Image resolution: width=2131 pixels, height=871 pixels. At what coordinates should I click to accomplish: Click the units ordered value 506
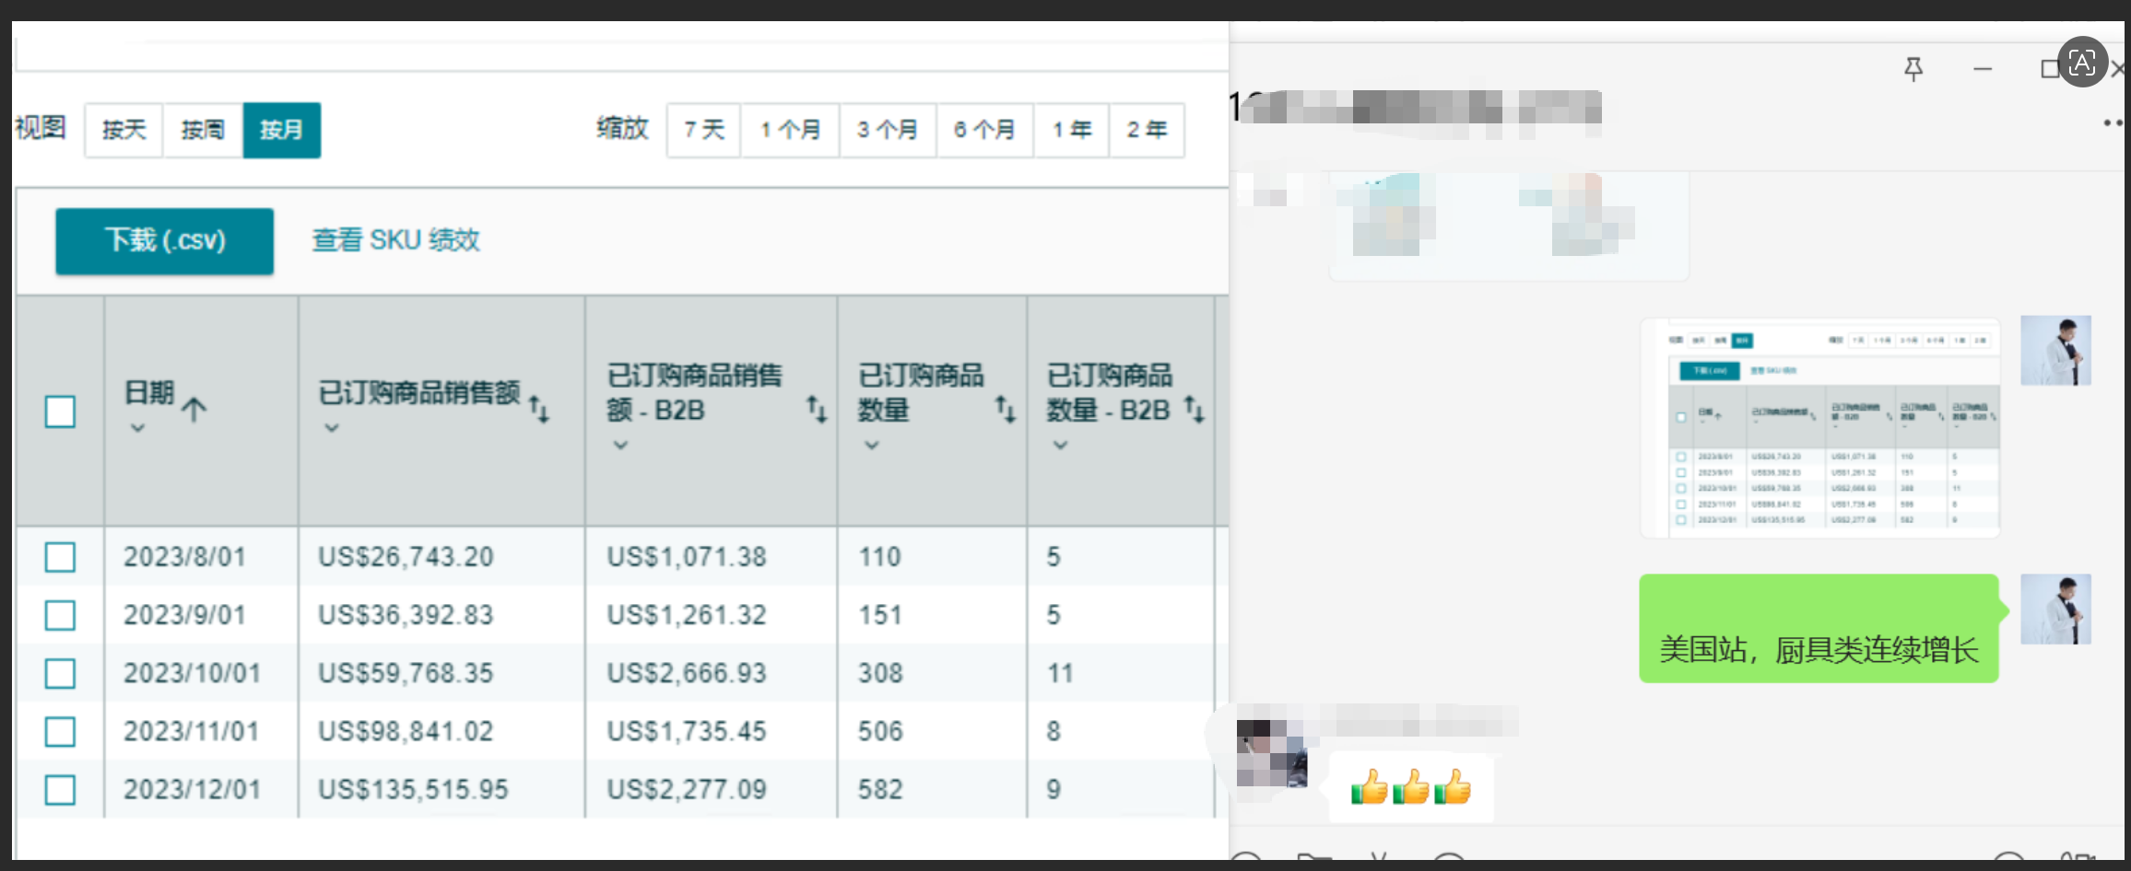880,732
